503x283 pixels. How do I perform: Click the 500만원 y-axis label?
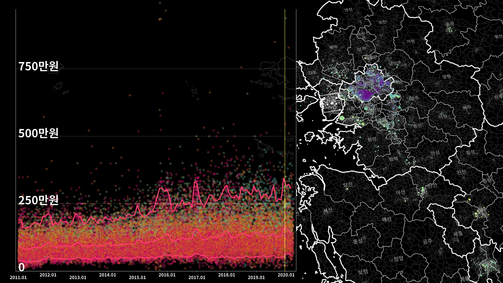[38, 133]
